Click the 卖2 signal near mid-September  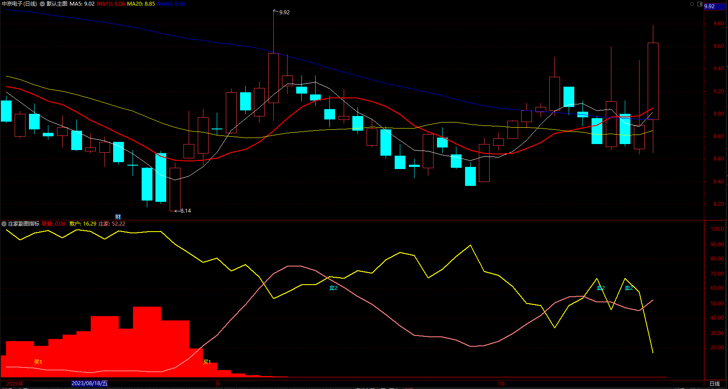(333, 288)
